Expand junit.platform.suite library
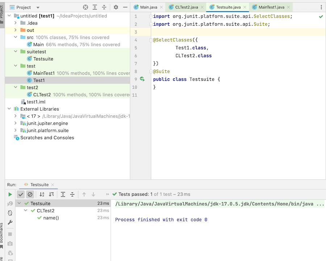This screenshot has width=326, height=261. click(15, 130)
